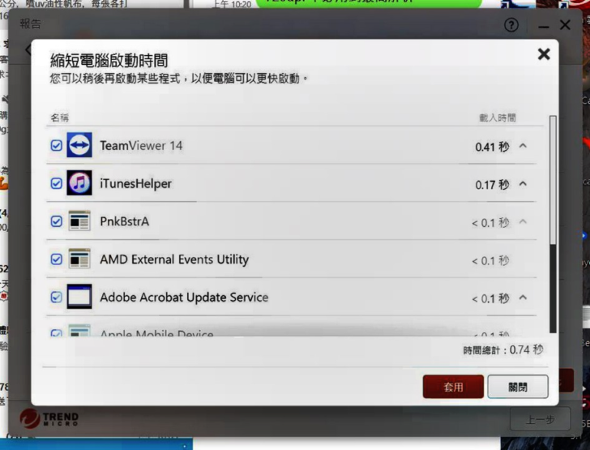
Task: Click the 套用 apply button
Action: pyautogui.click(x=453, y=387)
